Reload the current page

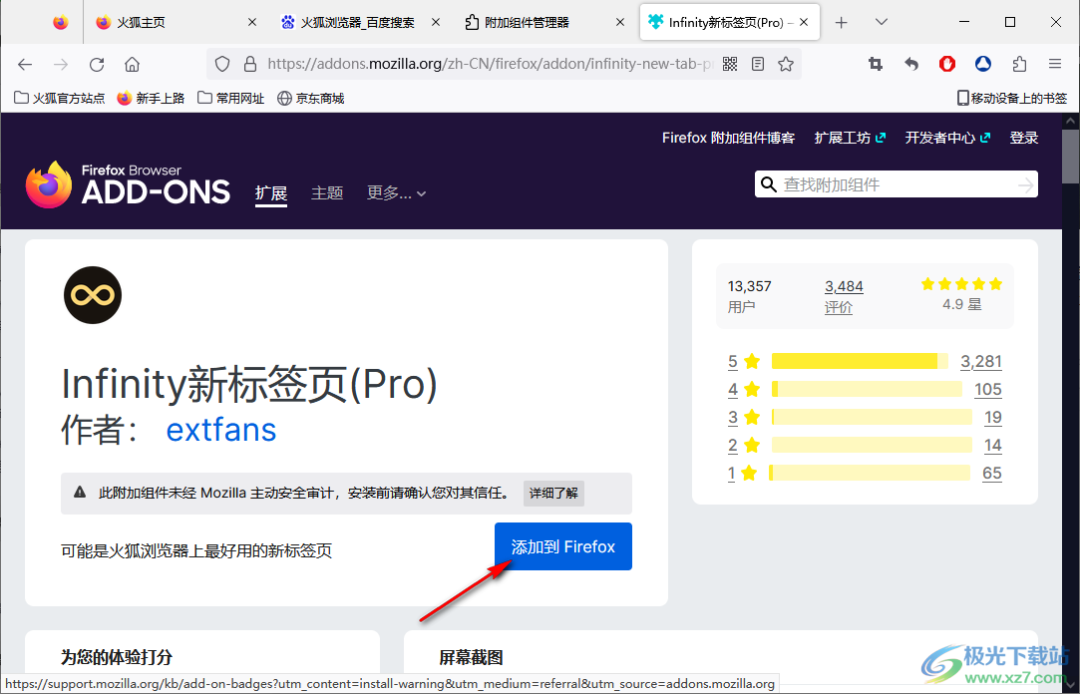click(97, 64)
